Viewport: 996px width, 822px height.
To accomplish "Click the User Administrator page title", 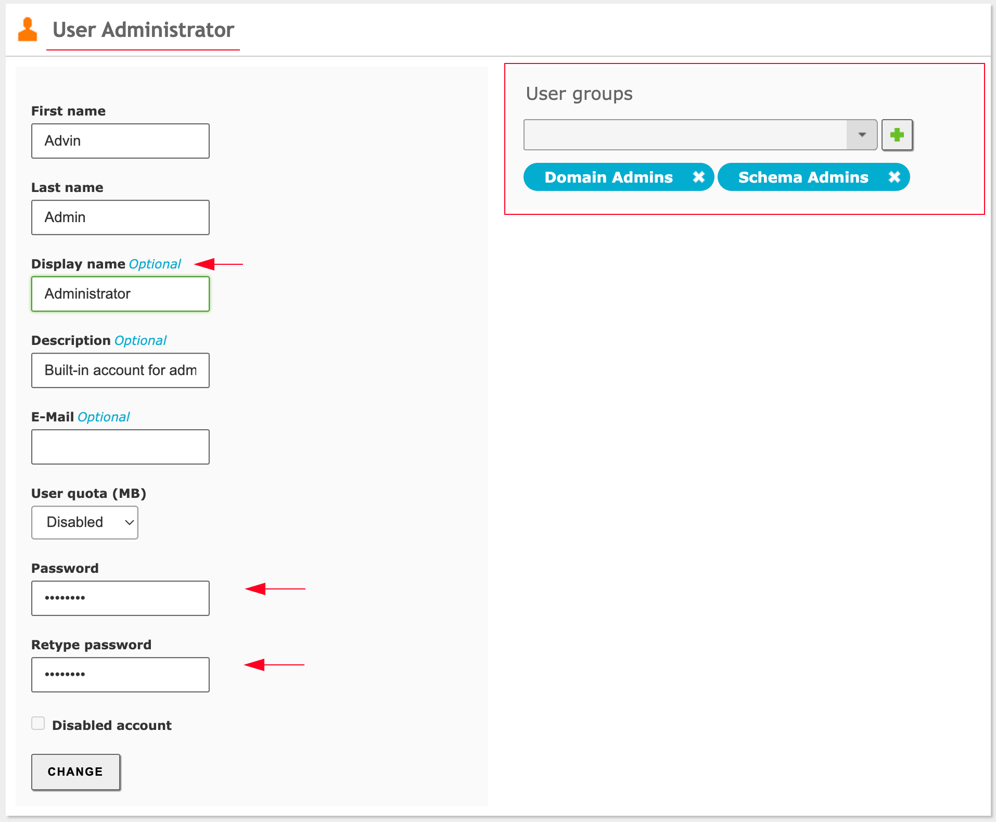I will (143, 30).
